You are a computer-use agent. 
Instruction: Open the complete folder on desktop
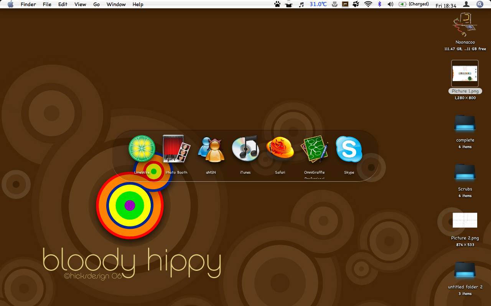click(465, 123)
